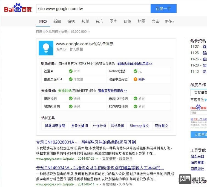Open 88%好评 for the 2014-07-23 result
207x187 pixels.
pyautogui.click(x=126, y=159)
